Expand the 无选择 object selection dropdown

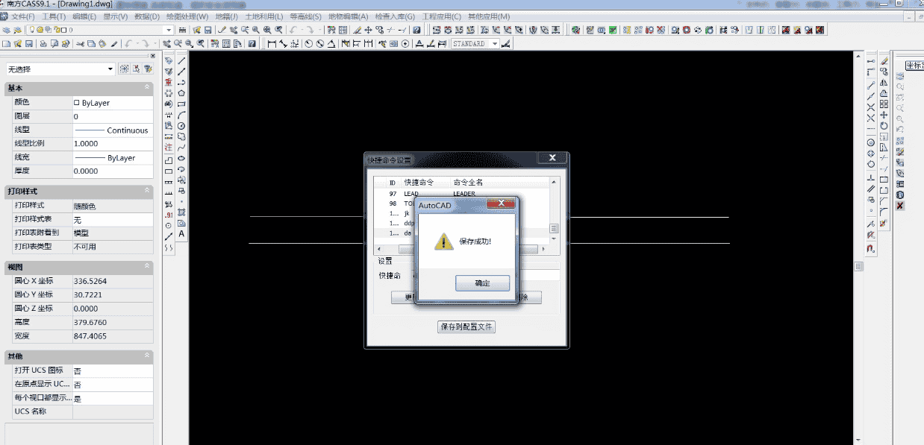click(x=110, y=69)
